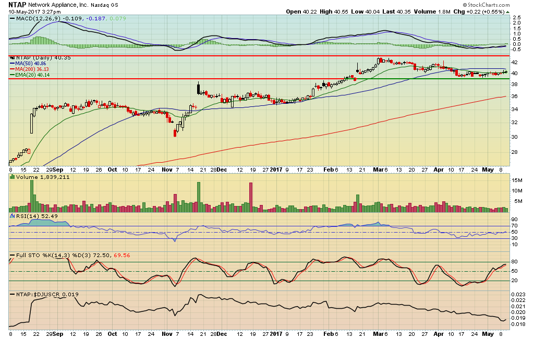Click the "5M" volume axis label
Screen dimensions: 534x339
click(518, 201)
